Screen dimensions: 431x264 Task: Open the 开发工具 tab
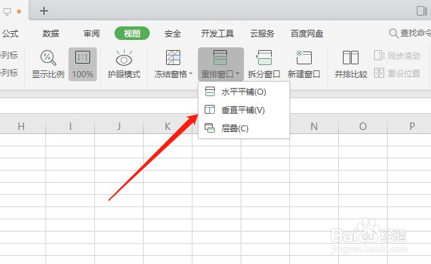[x=218, y=33]
